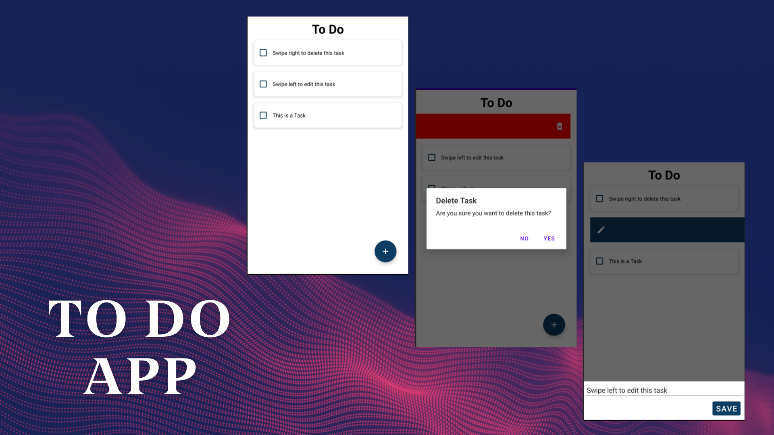Enable checkbox on 'Swipe right to delete this task' right screen
The width and height of the screenshot is (774, 435).
pyautogui.click(x=599, y=199)
